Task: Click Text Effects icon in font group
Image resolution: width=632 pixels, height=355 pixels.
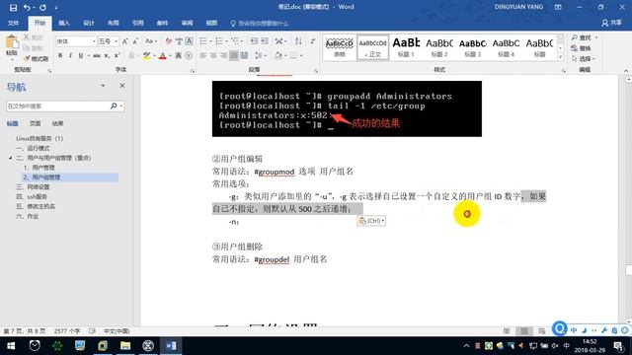Action: click(x=131, y=55)
